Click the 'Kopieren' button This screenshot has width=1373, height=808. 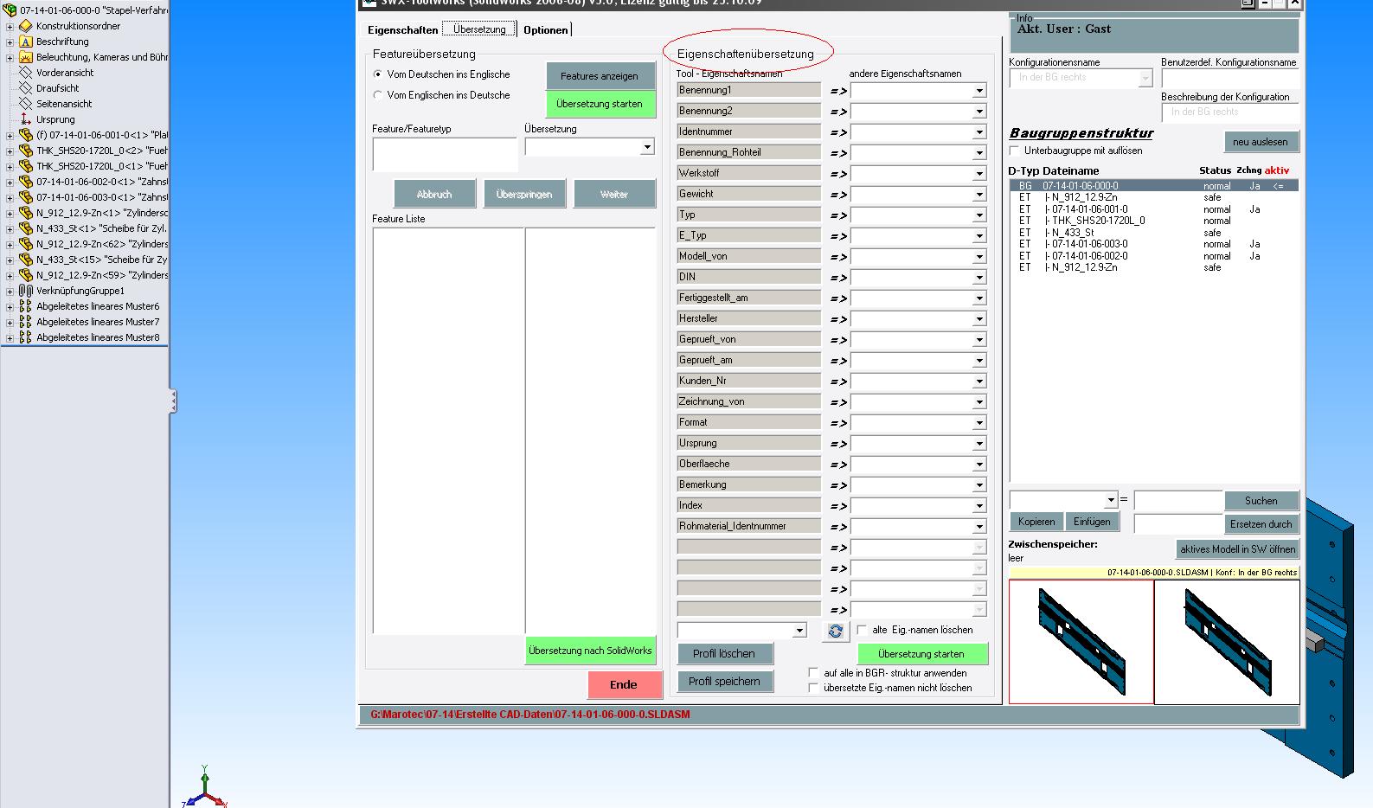coord(1036,522)
